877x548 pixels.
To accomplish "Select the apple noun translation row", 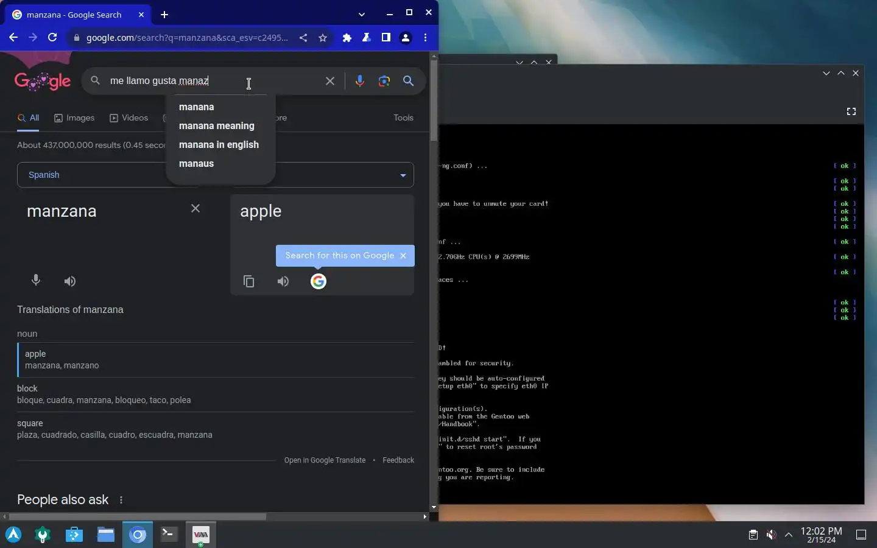I will [x=216, y=360].
